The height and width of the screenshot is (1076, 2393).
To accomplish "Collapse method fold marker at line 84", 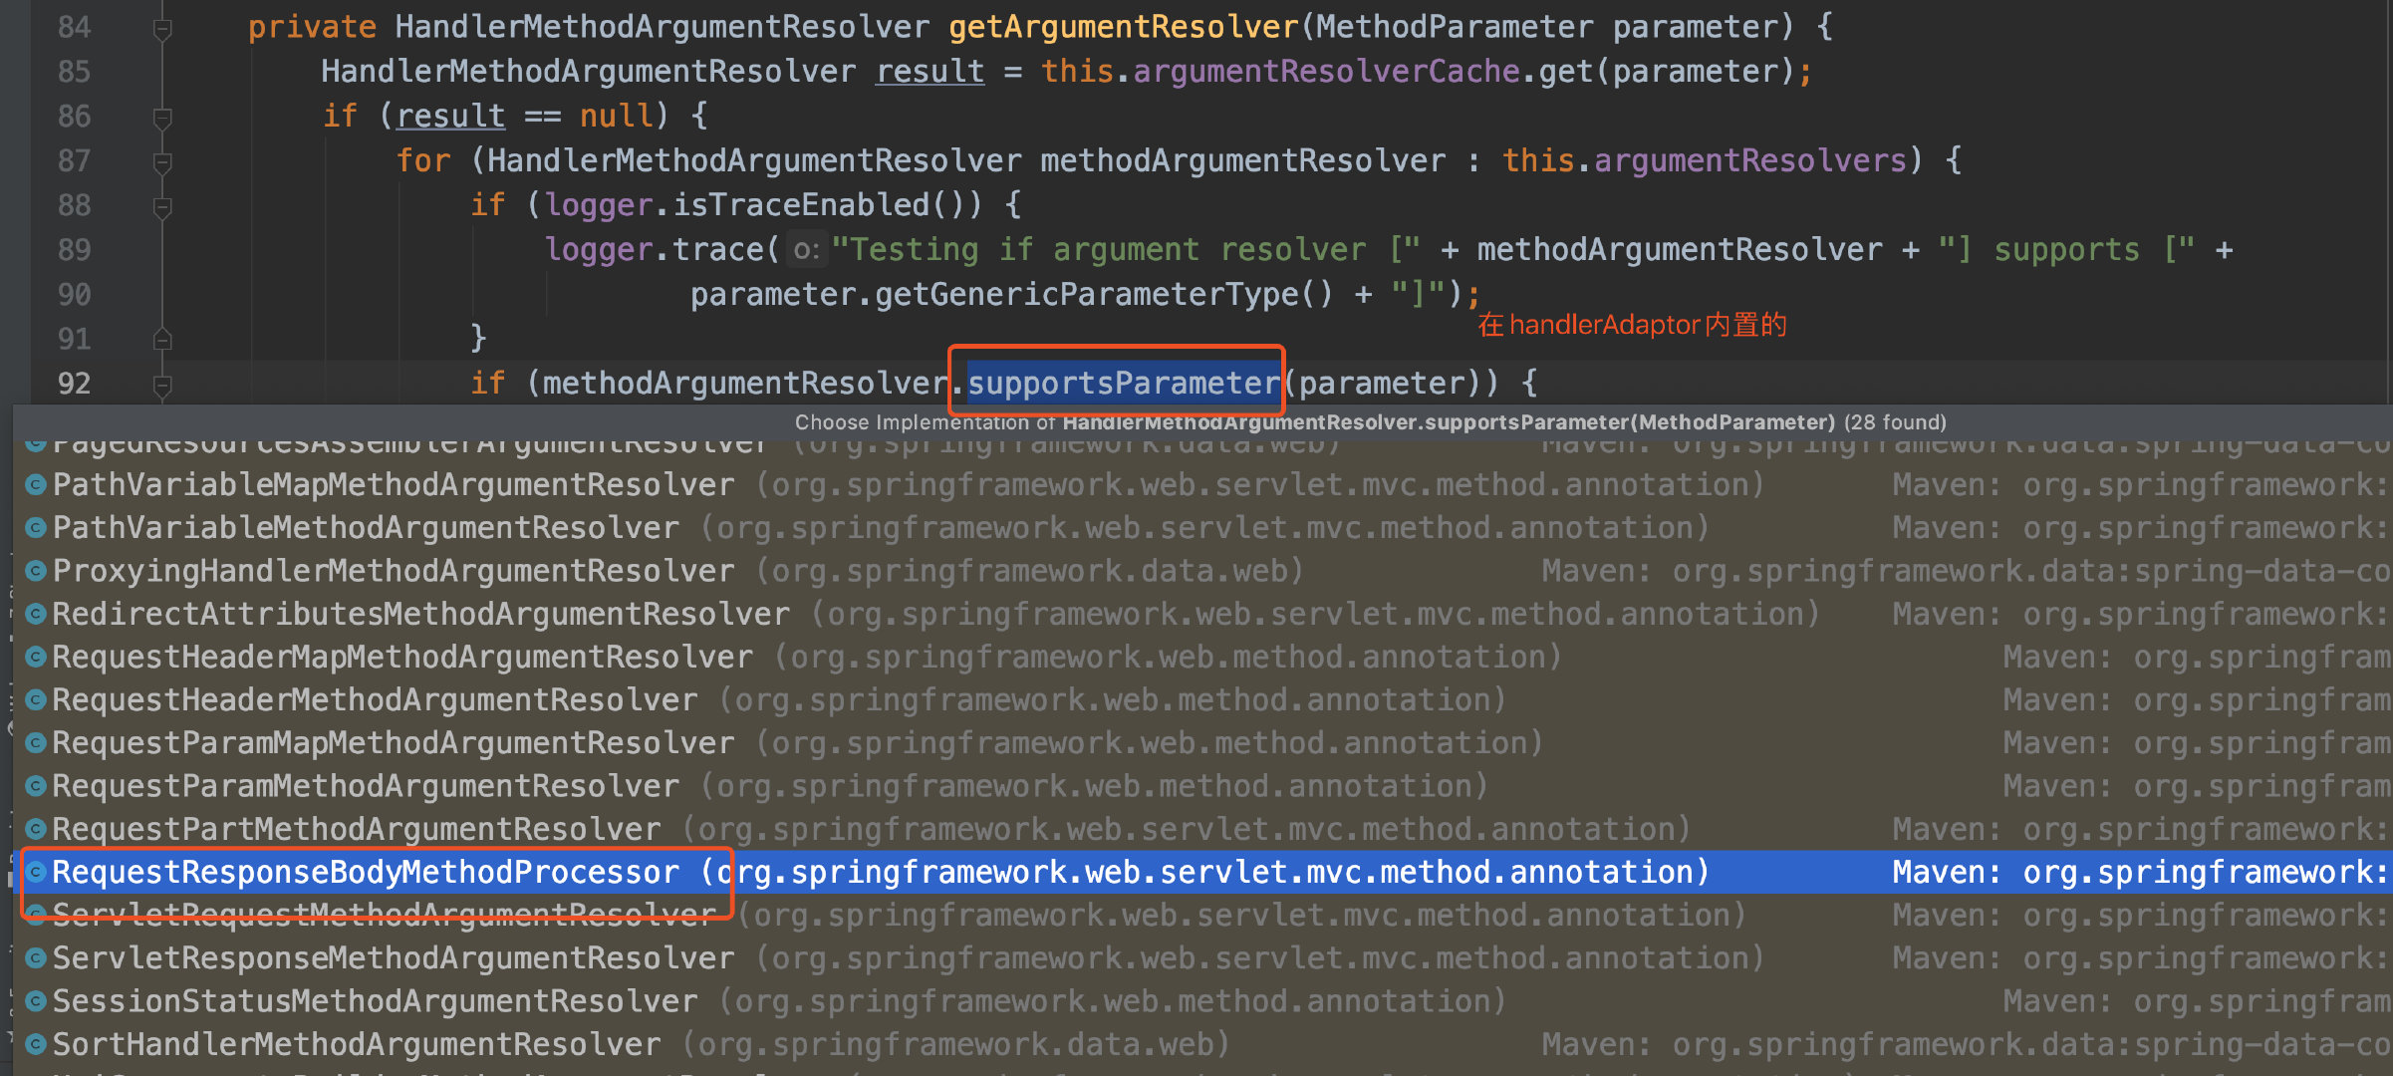I will coord(162,28).
